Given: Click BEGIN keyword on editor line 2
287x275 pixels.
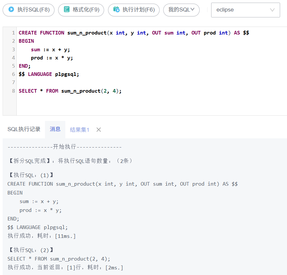Looking at the screenshot, I should click(x=26, y=41).
